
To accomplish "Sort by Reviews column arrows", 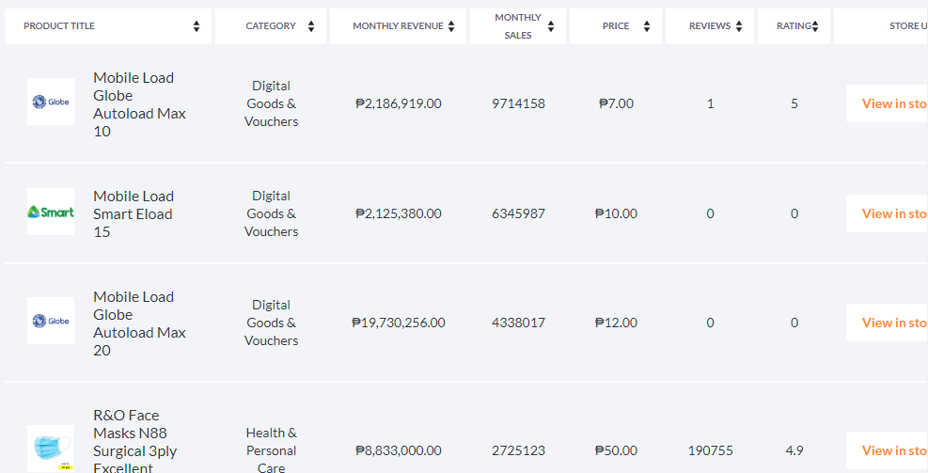I will click(x=739, y=26).
